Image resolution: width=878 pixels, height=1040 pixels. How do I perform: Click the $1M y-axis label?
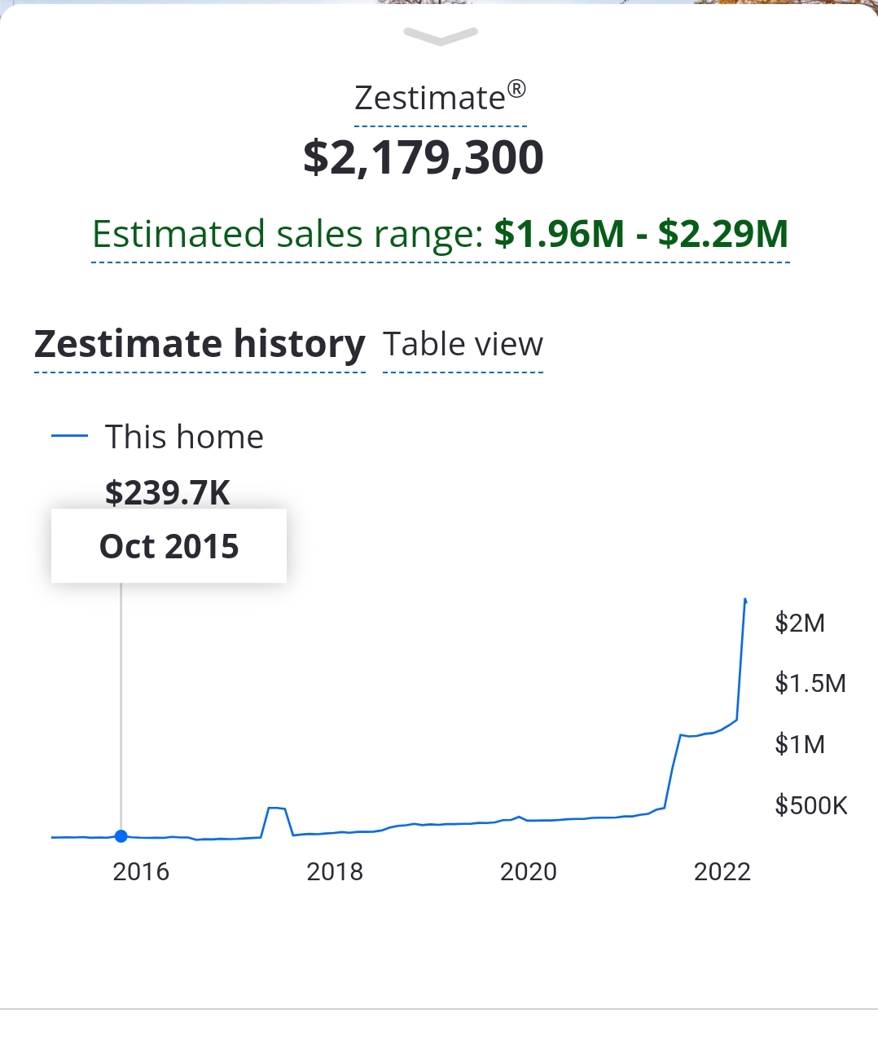pyautogui.click(x=800, y=744)
